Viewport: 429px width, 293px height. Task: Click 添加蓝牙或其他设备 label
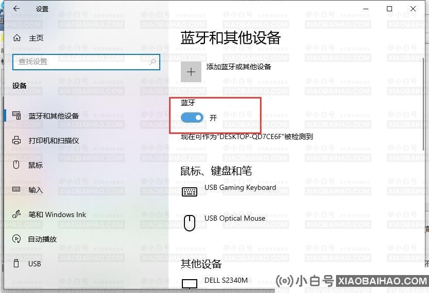point(238,67)
